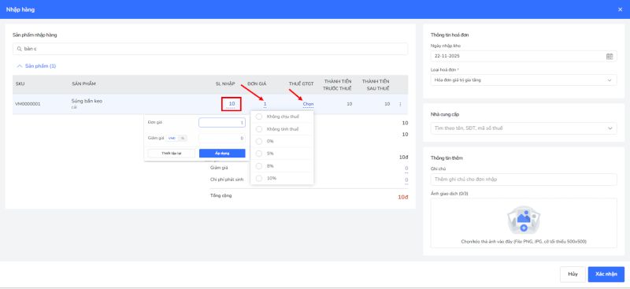Viewport: 630px width, 289px height.
Task: Select the Không chịu thuế tax option
Action: [x=282, y=117]
